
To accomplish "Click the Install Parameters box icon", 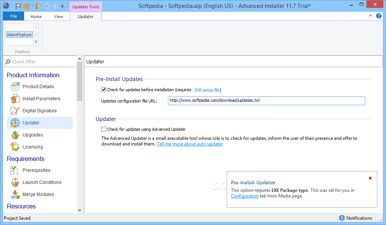I will point(15,99).
